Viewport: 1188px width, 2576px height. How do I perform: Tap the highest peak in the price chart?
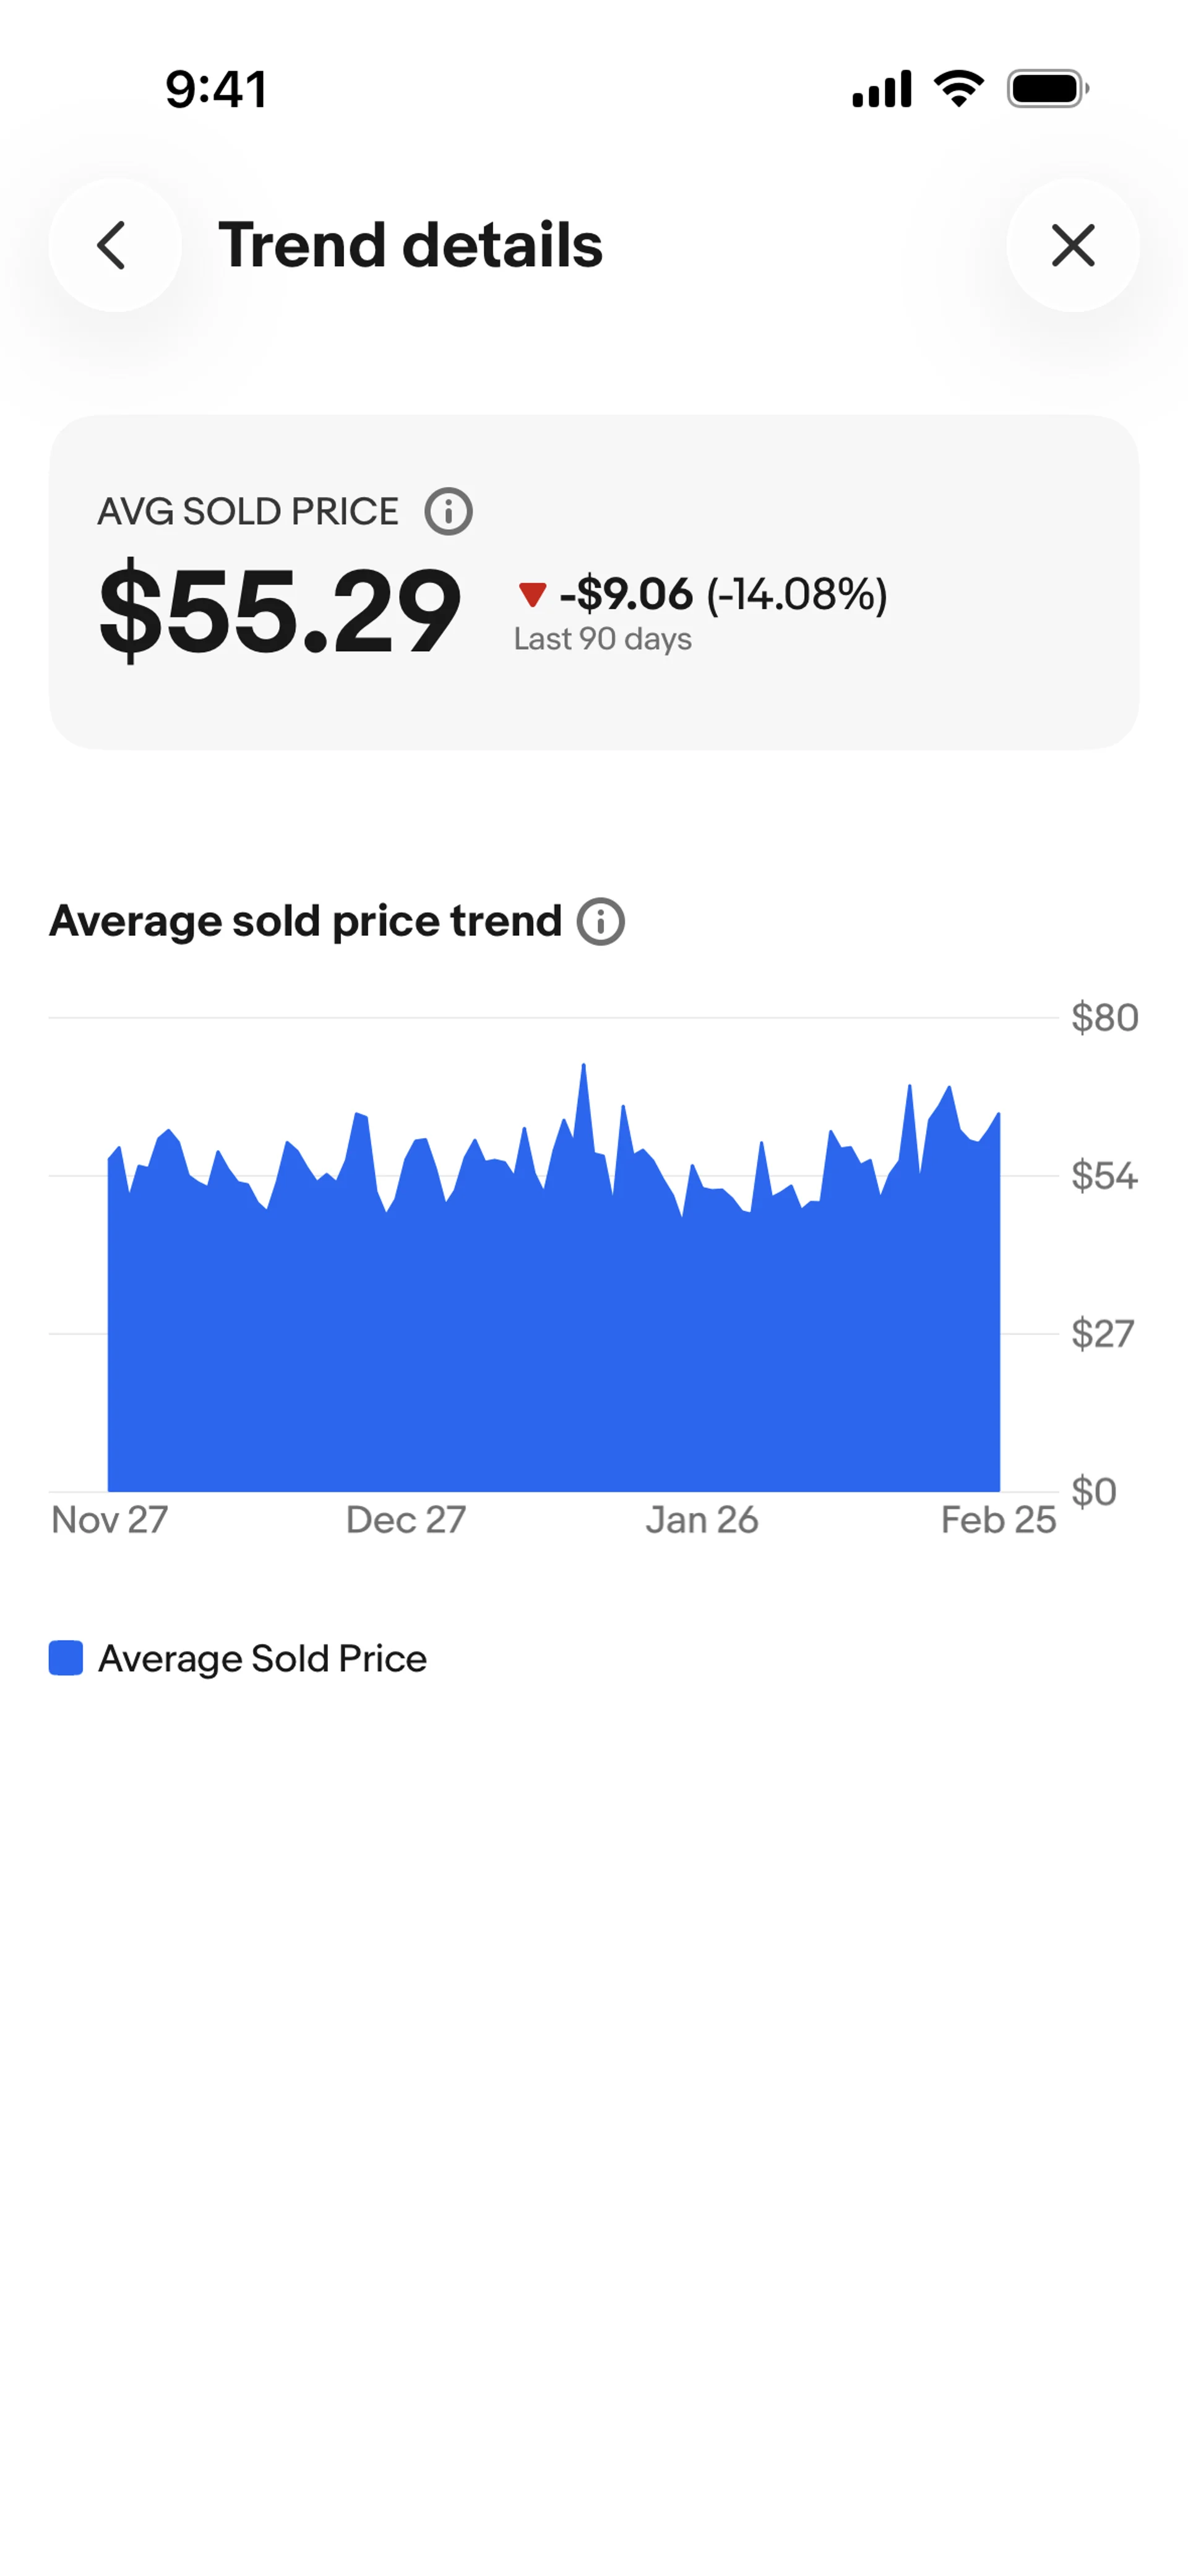pos(583,1066)
